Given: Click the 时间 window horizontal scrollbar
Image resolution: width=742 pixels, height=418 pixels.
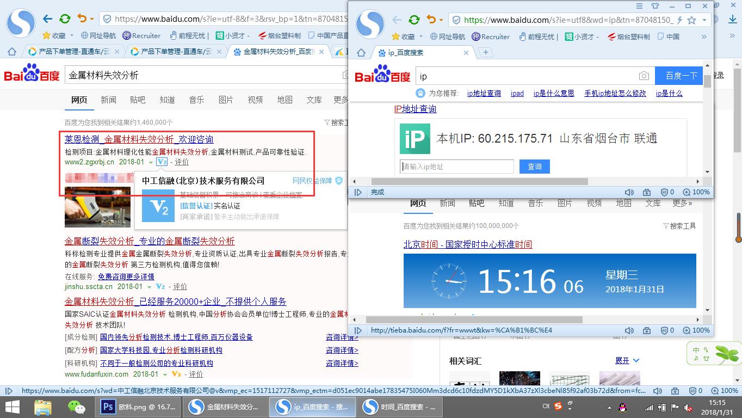Looking at the screenshot, I should (474, 319).
